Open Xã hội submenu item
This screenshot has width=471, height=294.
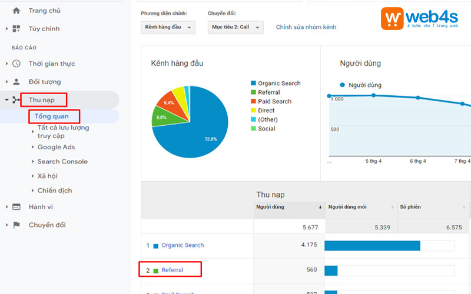tap(48, 176)
